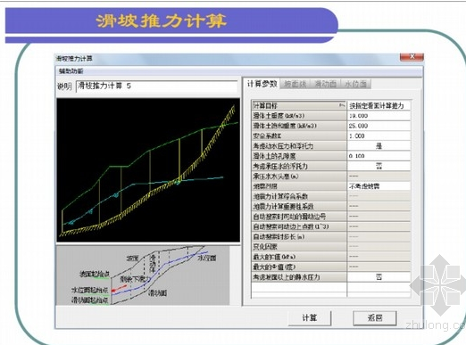Click the 返回 button
Image resolution: width=466 pixels, height=345 pixels.
coord(375,318)
